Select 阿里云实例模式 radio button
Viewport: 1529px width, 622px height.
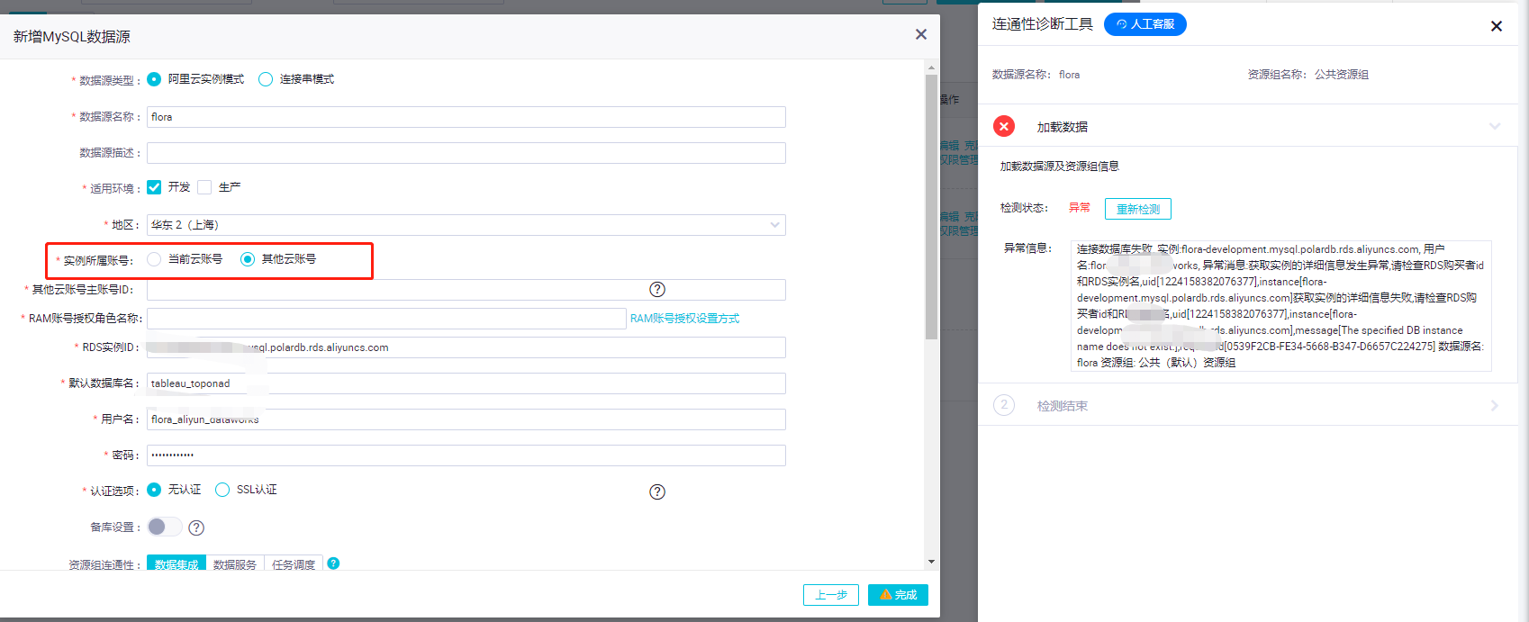tap(154, 79)
